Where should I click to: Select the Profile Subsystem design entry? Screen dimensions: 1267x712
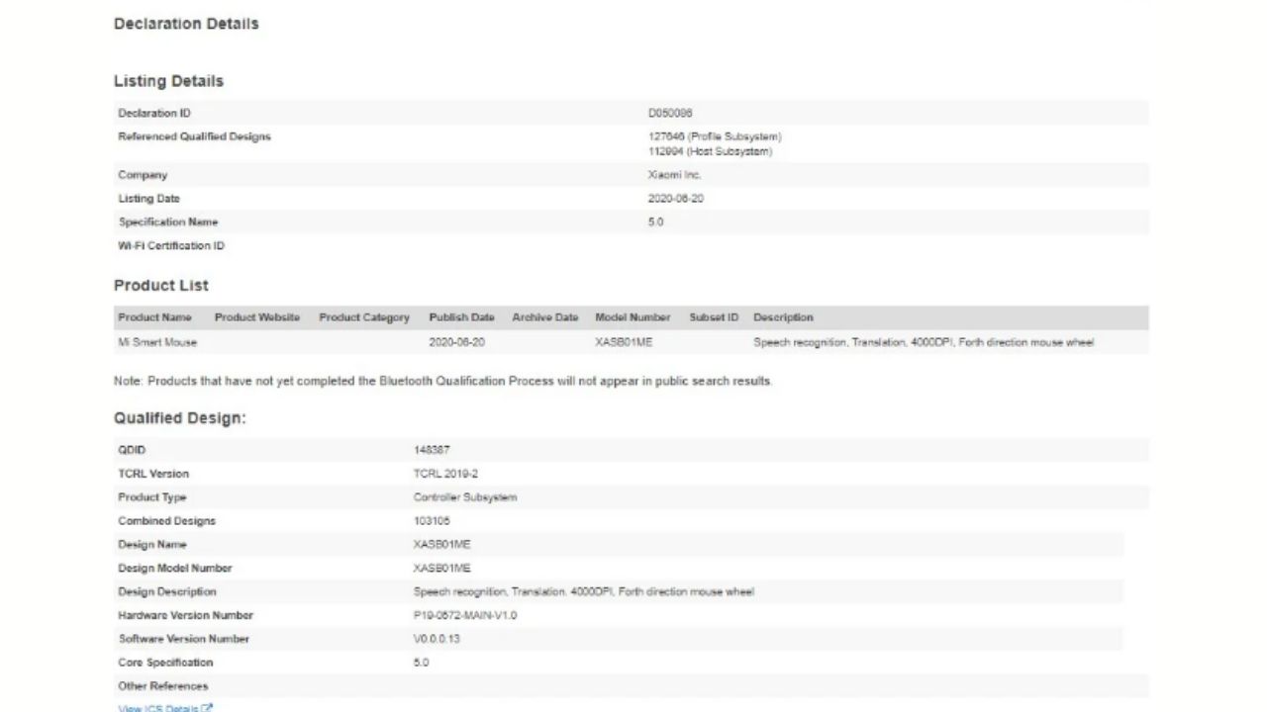[714, 136]
